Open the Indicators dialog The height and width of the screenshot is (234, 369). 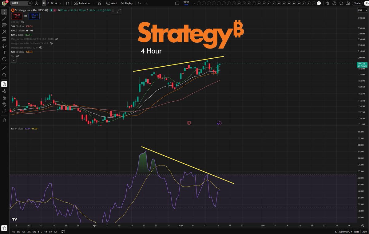82,3
